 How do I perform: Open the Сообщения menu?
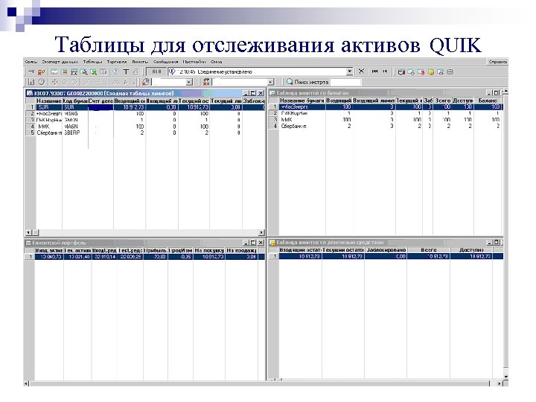pos(165,62)
